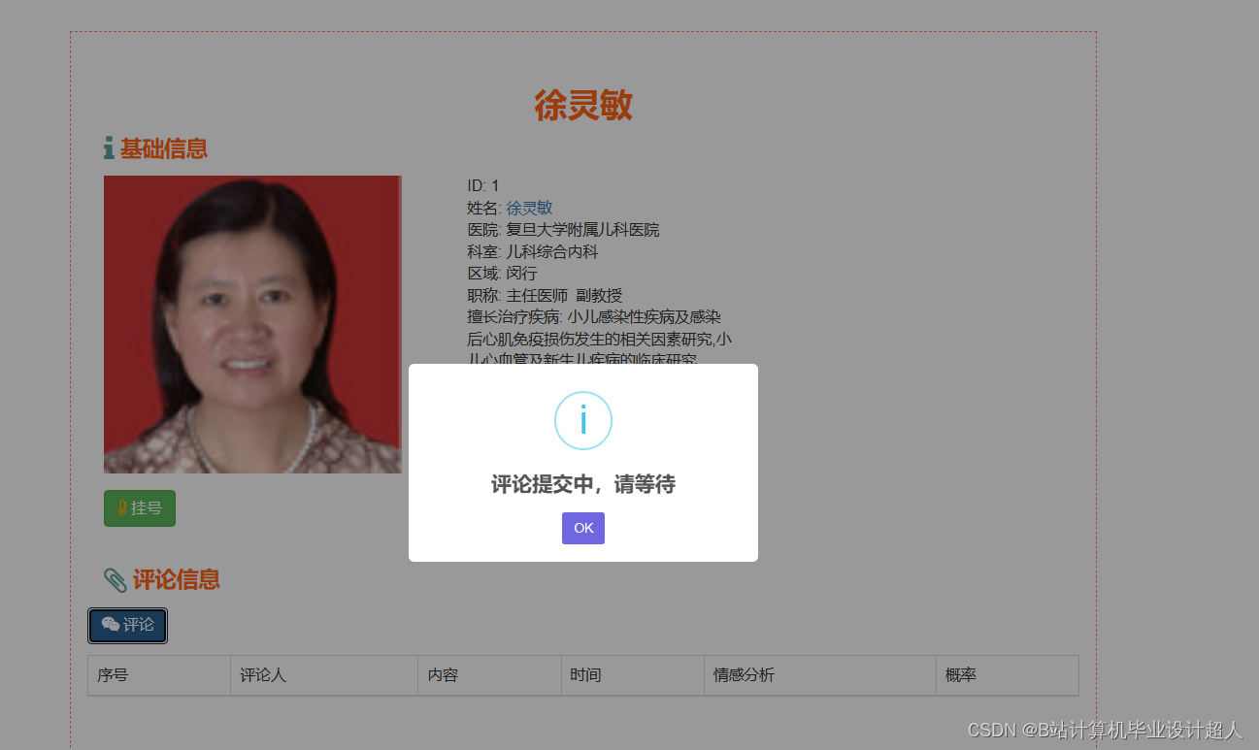This screenshot has height=750, width=1259.
Task: Click the 评论人 column header
Action: coord(261,674)
